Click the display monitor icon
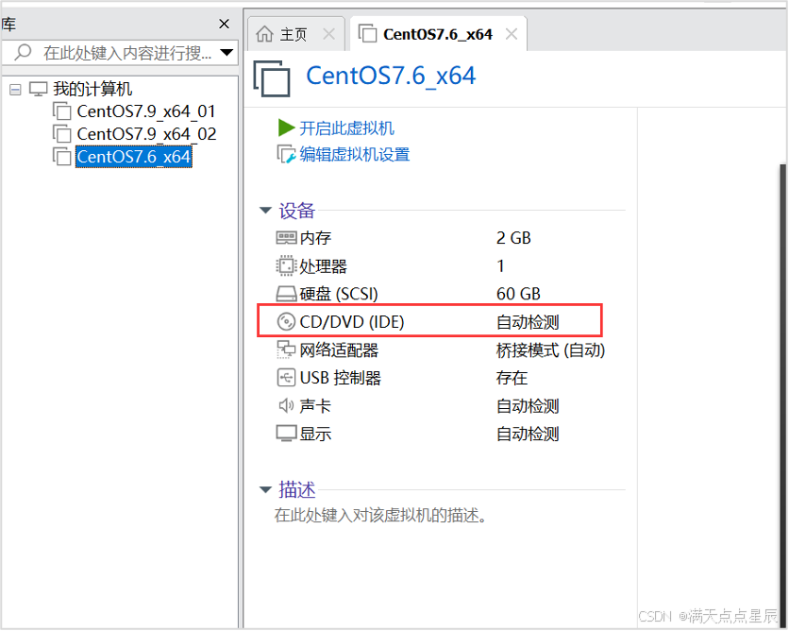Screen dimensions: 789x631 (286, 434)
